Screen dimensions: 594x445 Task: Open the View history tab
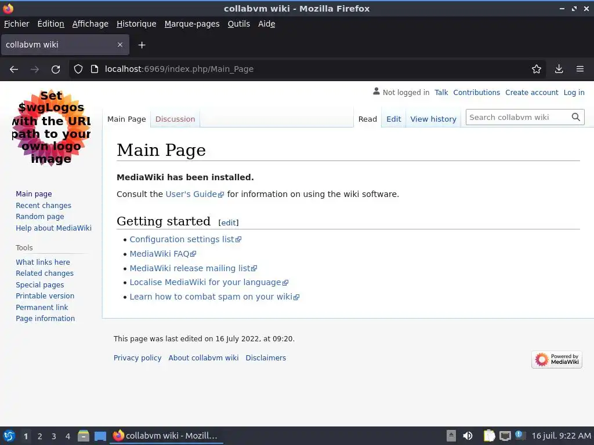click(x=433, y=119)
